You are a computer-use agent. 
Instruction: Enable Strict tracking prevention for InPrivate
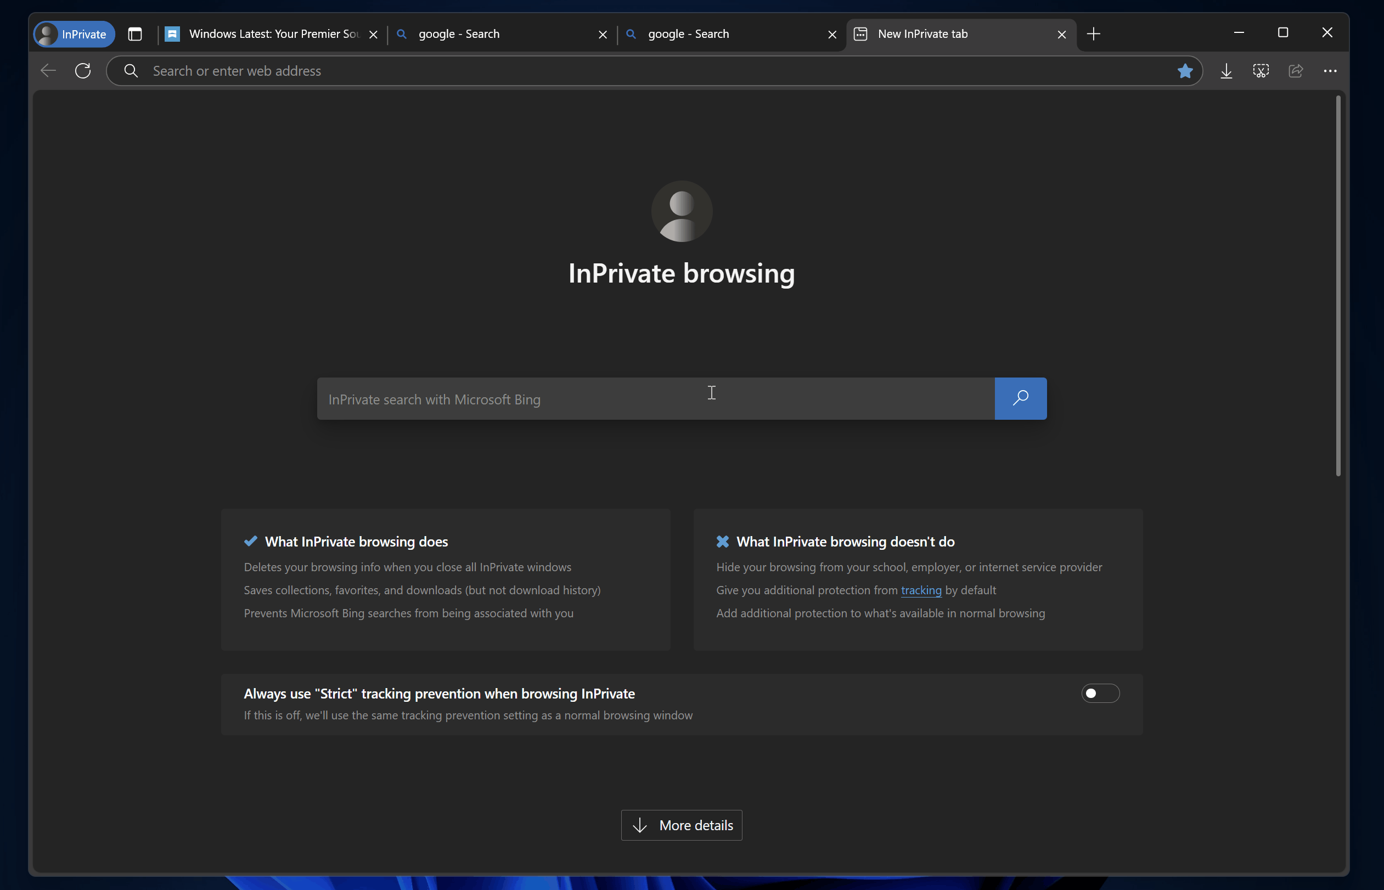pyautogui.click(x=1100, y=693)
